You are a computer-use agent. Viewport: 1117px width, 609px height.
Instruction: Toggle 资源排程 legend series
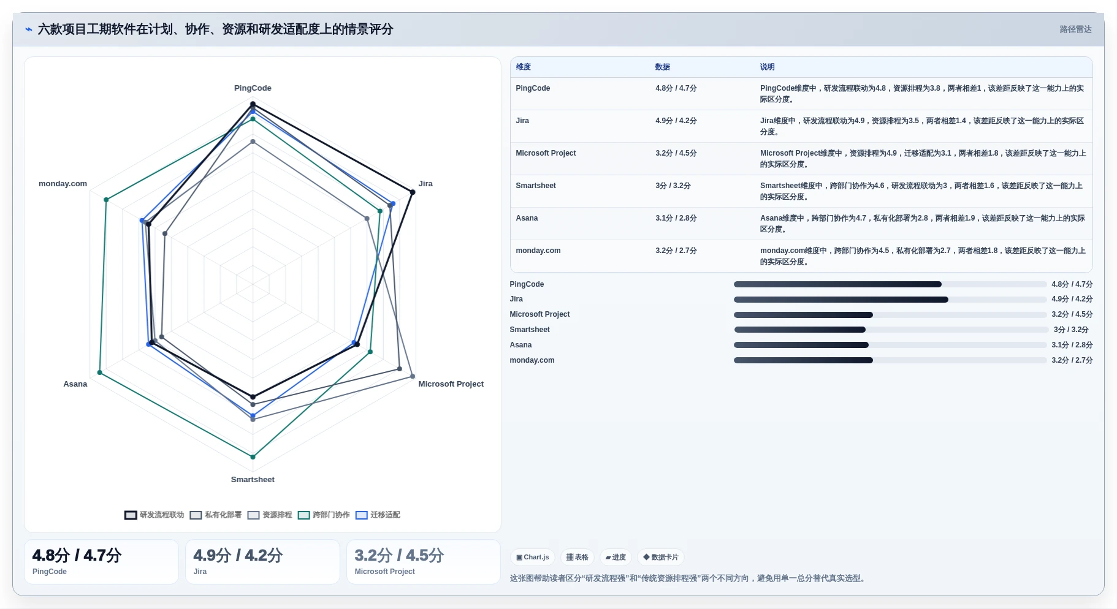point(270,515)
